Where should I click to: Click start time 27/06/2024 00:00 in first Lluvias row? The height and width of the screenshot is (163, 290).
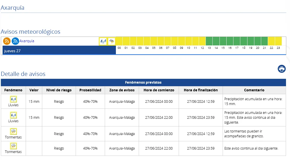pyautogui.click(x=159, y=101)
